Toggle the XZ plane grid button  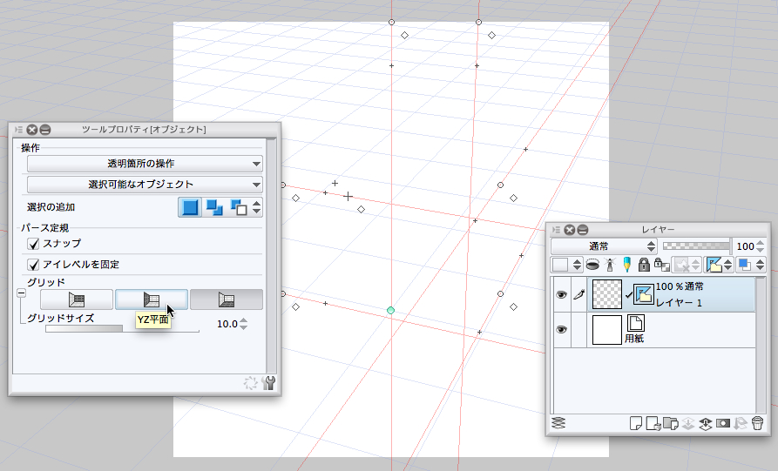pyautogui.click(x=227, y=299)
